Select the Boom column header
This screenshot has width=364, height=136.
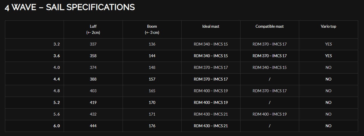click(x=152, y=29)
